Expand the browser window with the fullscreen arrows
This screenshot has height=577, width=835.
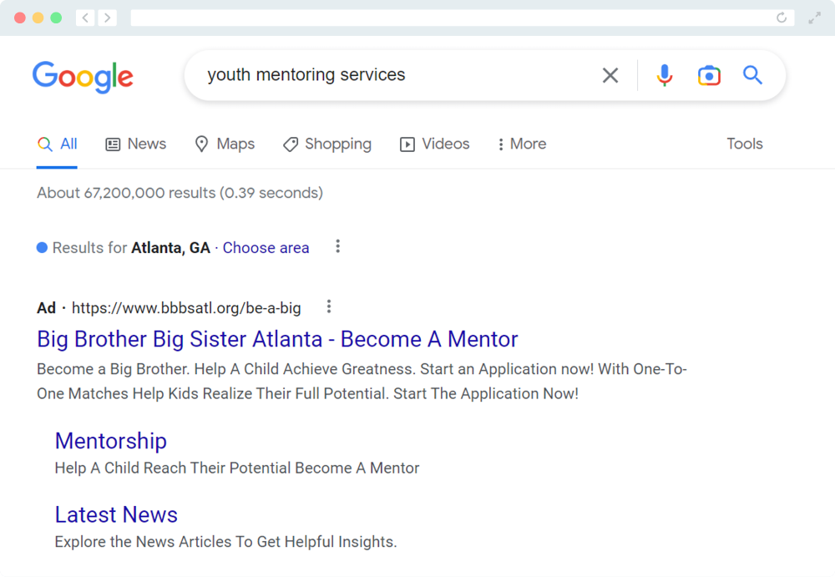click(x=814, y=18)
